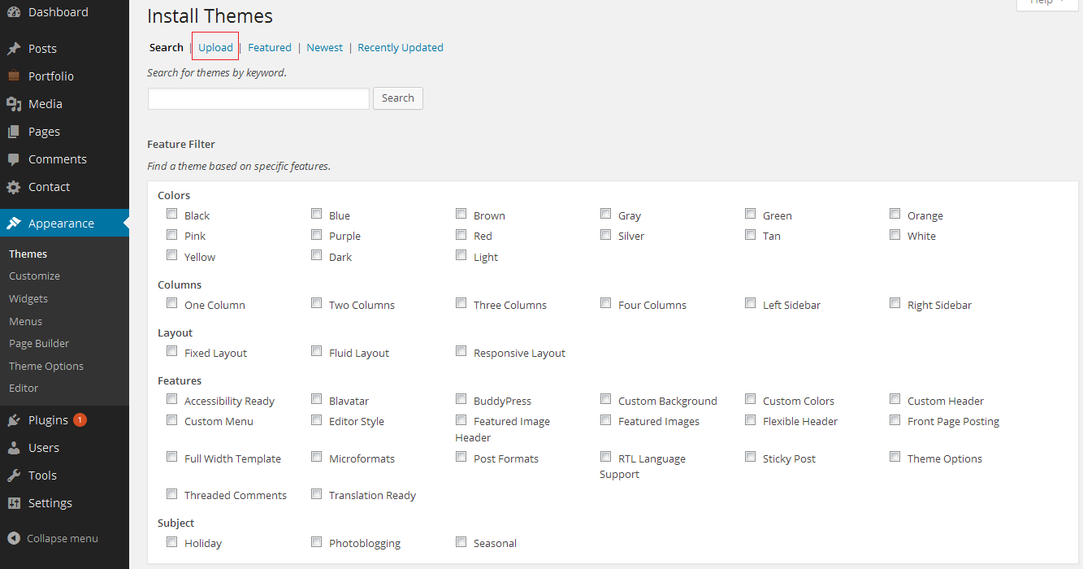Expand the Users menu in sidebar

[44, 448]
